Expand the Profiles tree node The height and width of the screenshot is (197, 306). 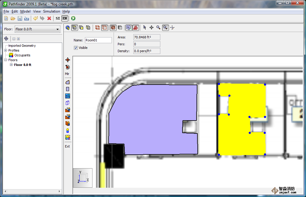6,50
